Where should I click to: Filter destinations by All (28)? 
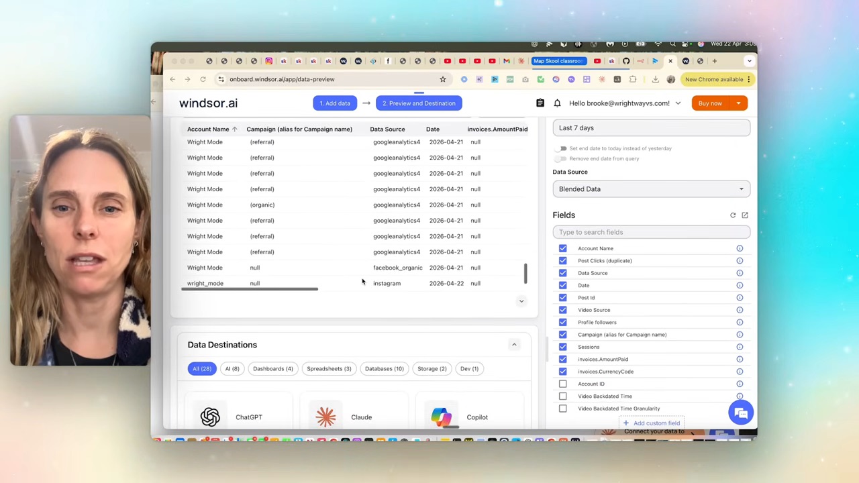click(x=202, y=369)
